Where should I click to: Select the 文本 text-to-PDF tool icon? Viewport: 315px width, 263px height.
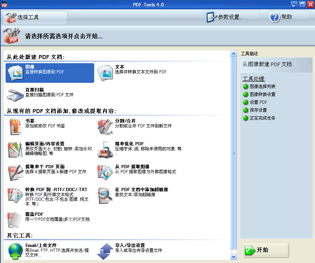pyautogui.click(x=105, y=73)
